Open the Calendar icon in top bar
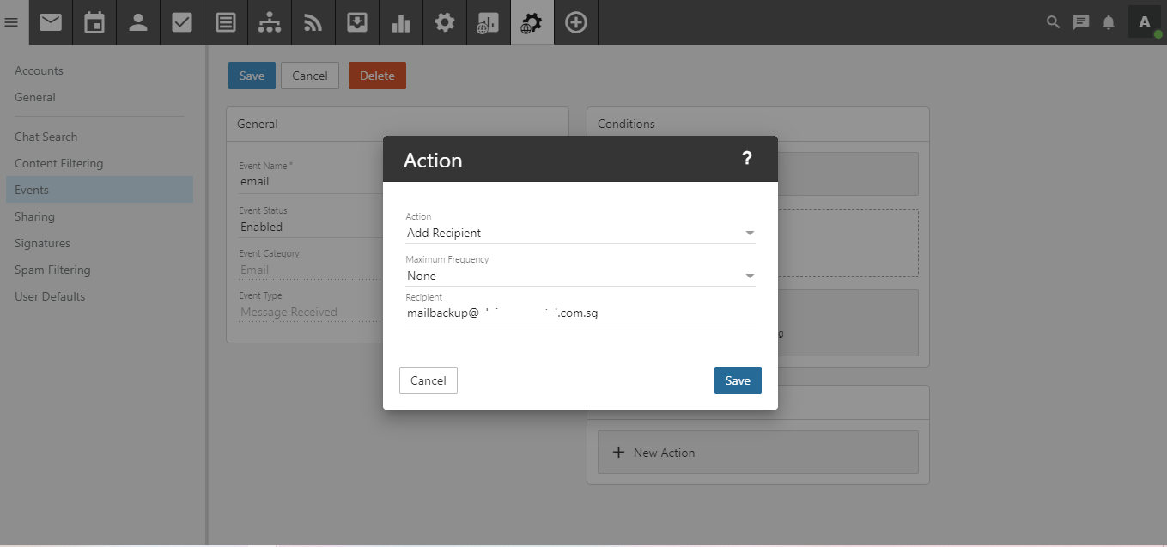Viewport: 1167px width, 547px height. [x=94, y=22]
